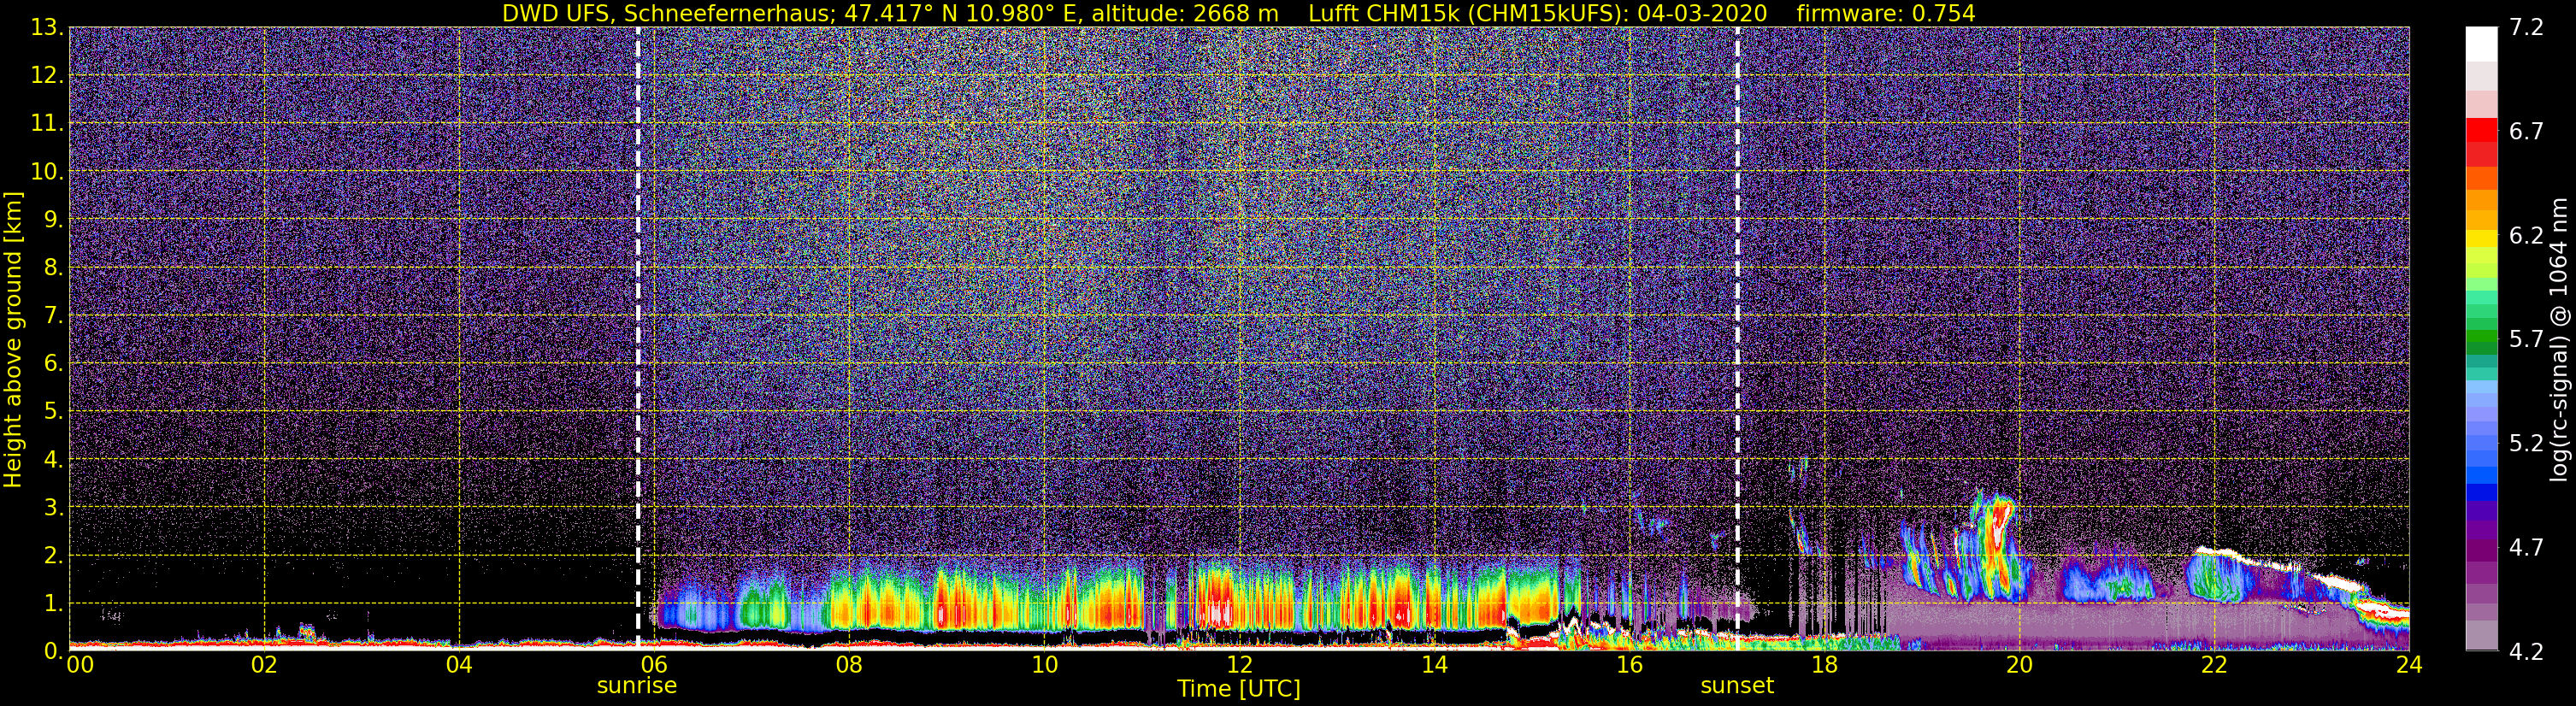Click the 'sunrise' label below the axis
Screen dimensions: 2576x706
click(x=637, y=686)
